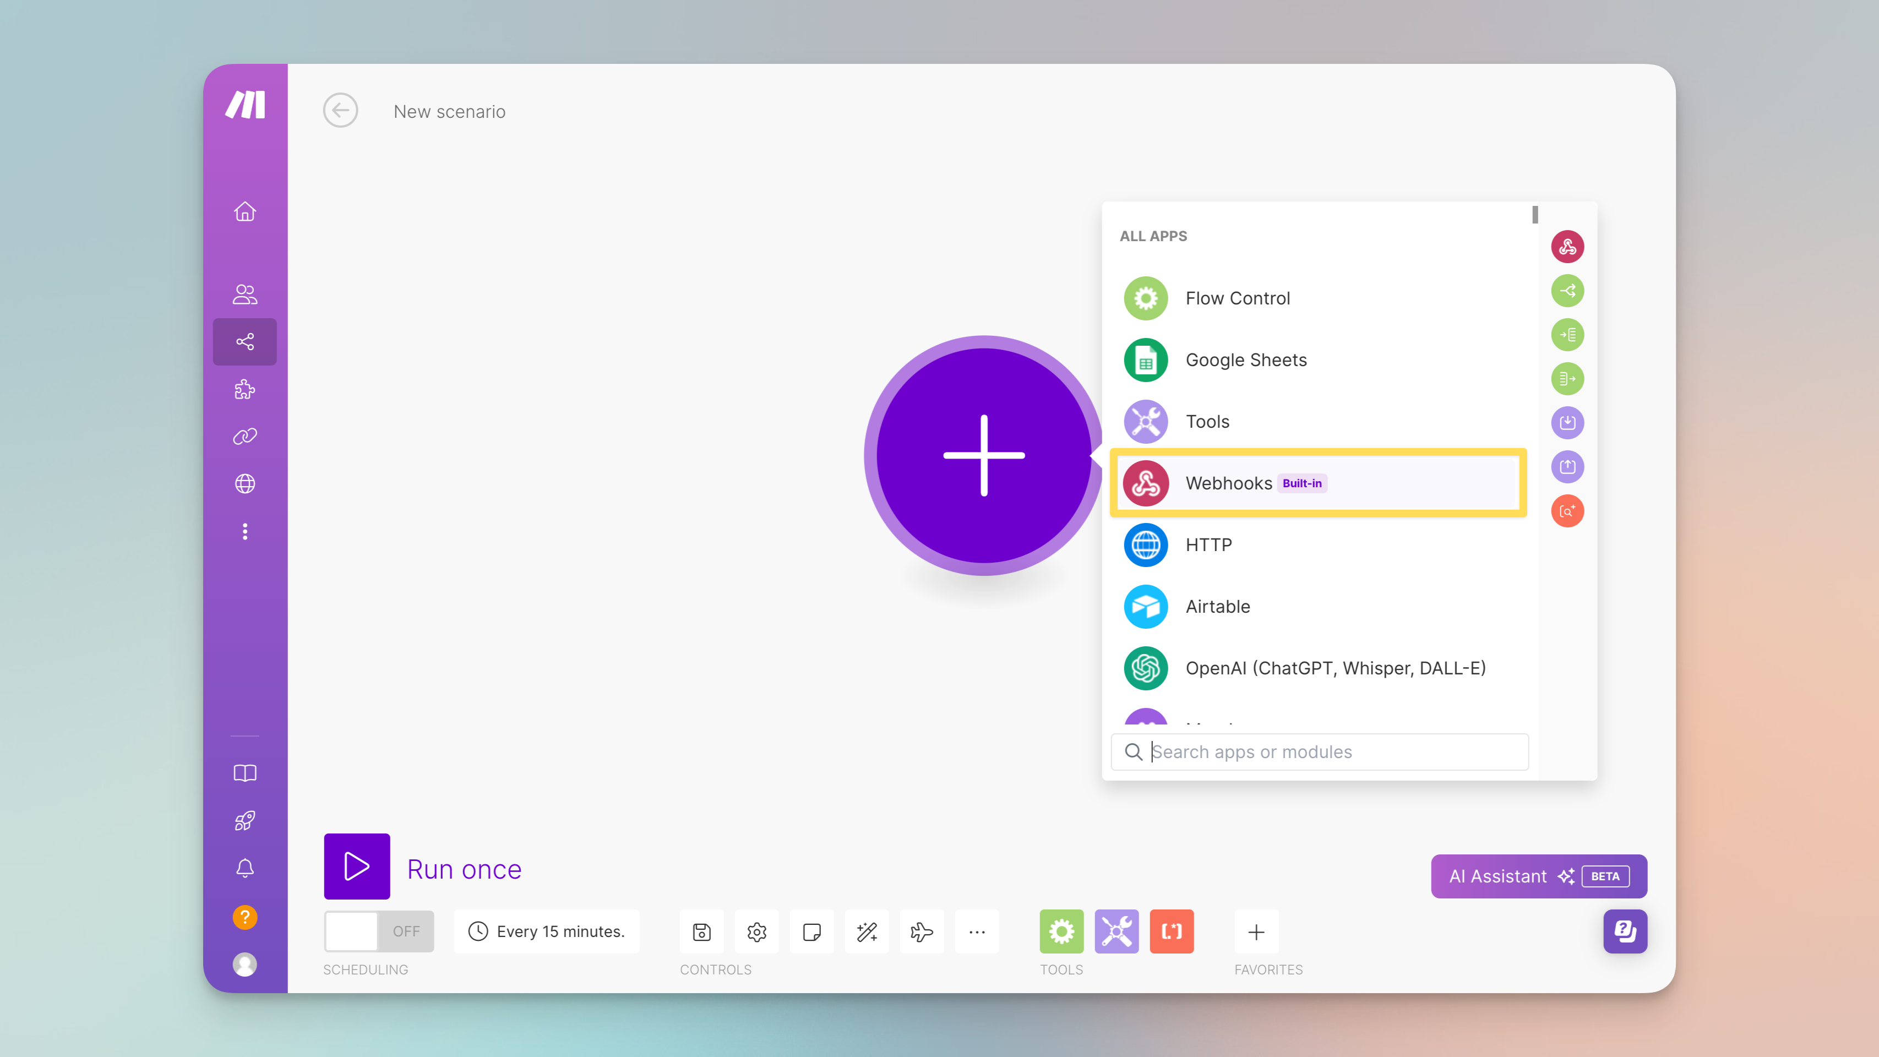Click the big purple plus module
1879x1057 pixels.
[984, 455]
